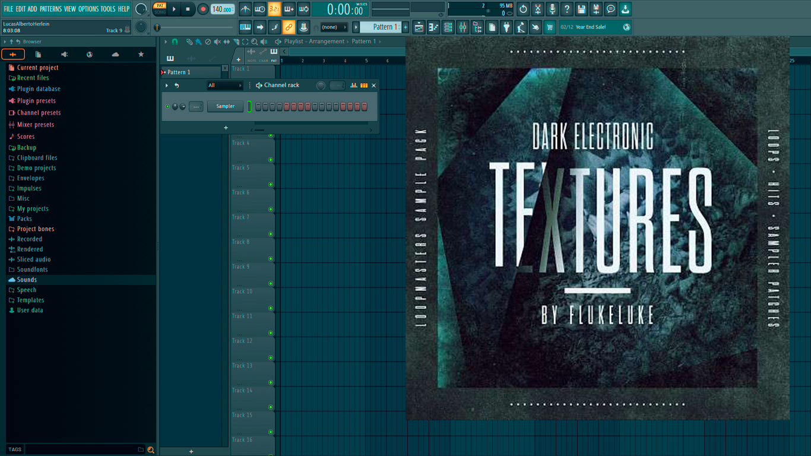
Task: Toggle PAT/SONG mode switch
Action: [x=160, y=9]
